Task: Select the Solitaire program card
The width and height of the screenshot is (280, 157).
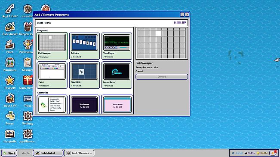Action: tap(84, 46)
